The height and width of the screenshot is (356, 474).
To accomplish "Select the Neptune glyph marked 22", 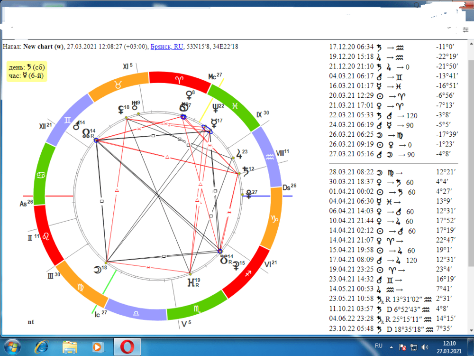I will [x=215, y=108].
